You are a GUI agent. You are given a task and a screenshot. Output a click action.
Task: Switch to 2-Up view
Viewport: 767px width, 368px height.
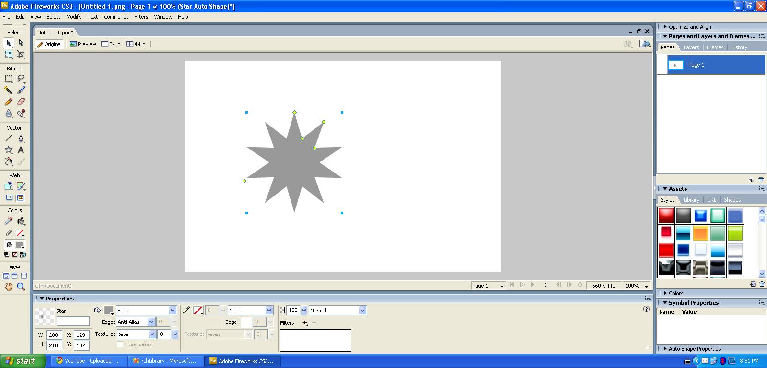tap(111, 44)
